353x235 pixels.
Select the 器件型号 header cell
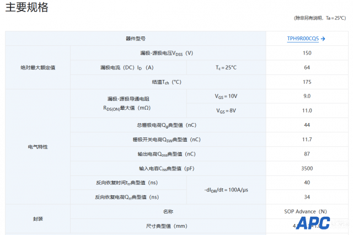click(135, 39)
